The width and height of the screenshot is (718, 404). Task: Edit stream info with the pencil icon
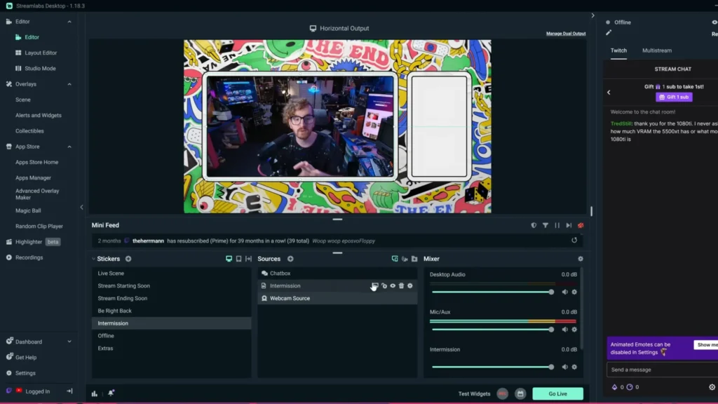(x=609, y=32)
